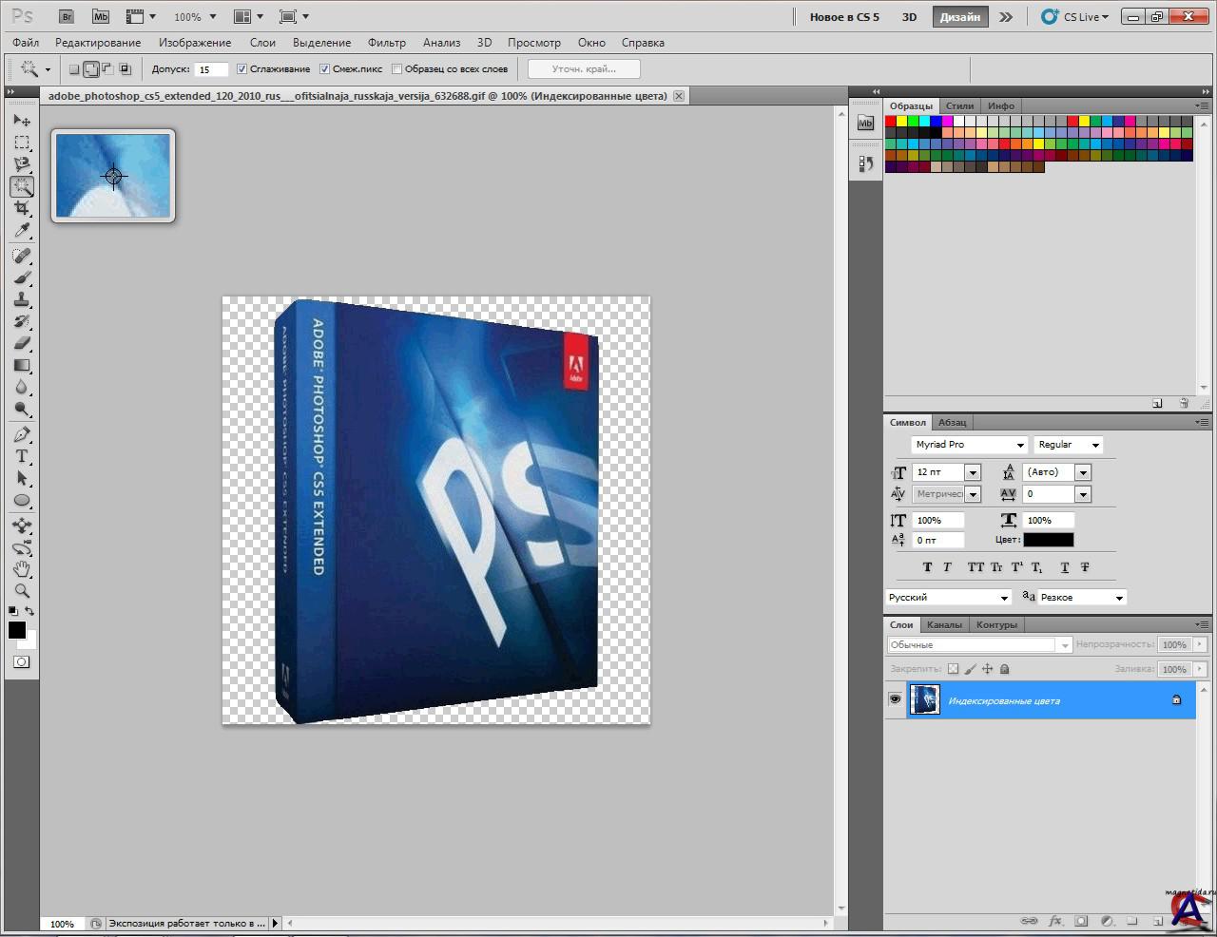Click the black text color swatch

click(x=1048, y=540)
